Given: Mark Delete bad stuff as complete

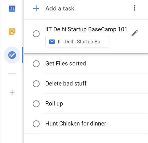Looking at the screenshot, I should pyautogui.click(x=36, y=84).
